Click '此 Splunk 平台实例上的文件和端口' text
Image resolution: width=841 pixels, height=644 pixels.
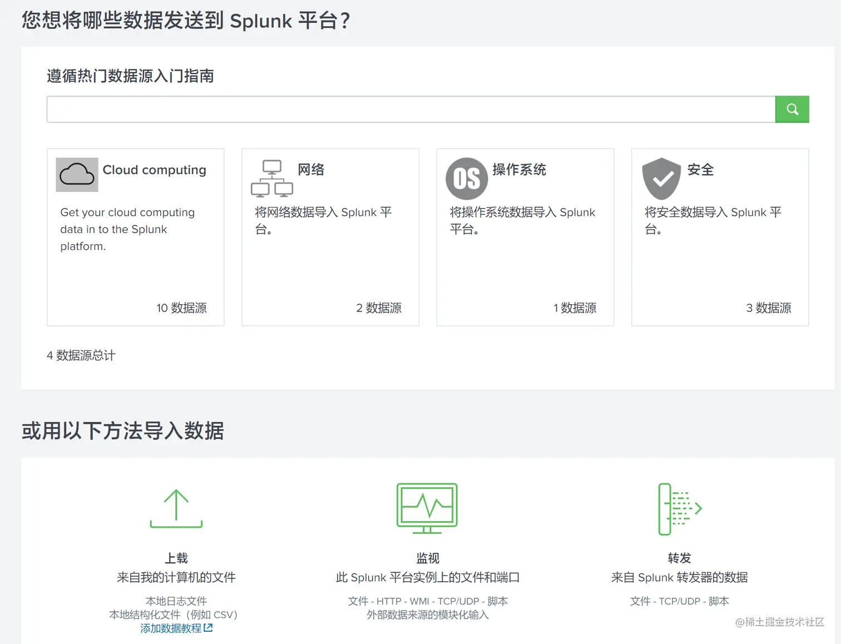428,577
